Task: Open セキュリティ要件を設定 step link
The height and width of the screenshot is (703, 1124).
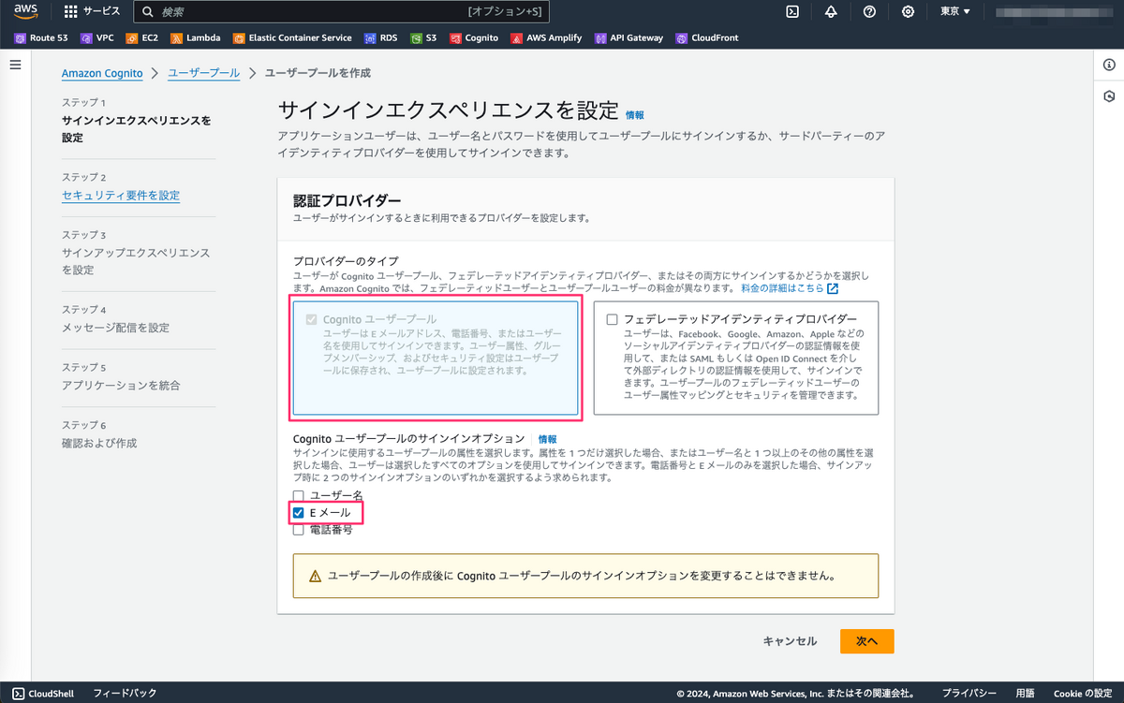Action: click(x=121, y=196)
